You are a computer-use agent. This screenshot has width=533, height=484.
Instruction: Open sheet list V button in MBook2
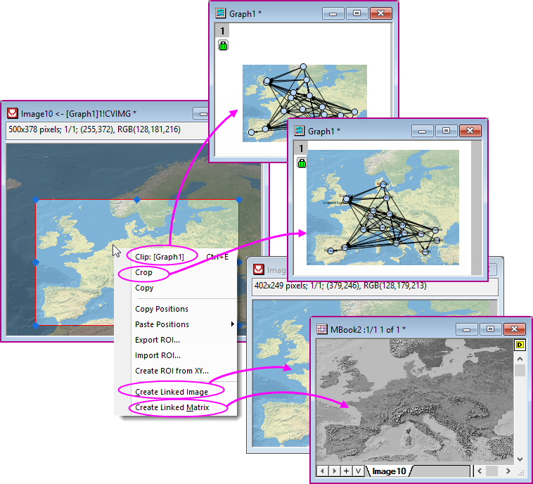tap(358, 471)
